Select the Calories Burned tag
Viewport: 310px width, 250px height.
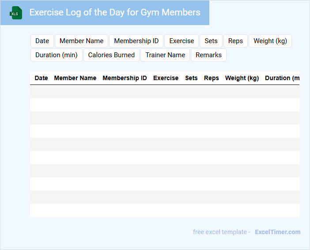[x=111, y=55]
